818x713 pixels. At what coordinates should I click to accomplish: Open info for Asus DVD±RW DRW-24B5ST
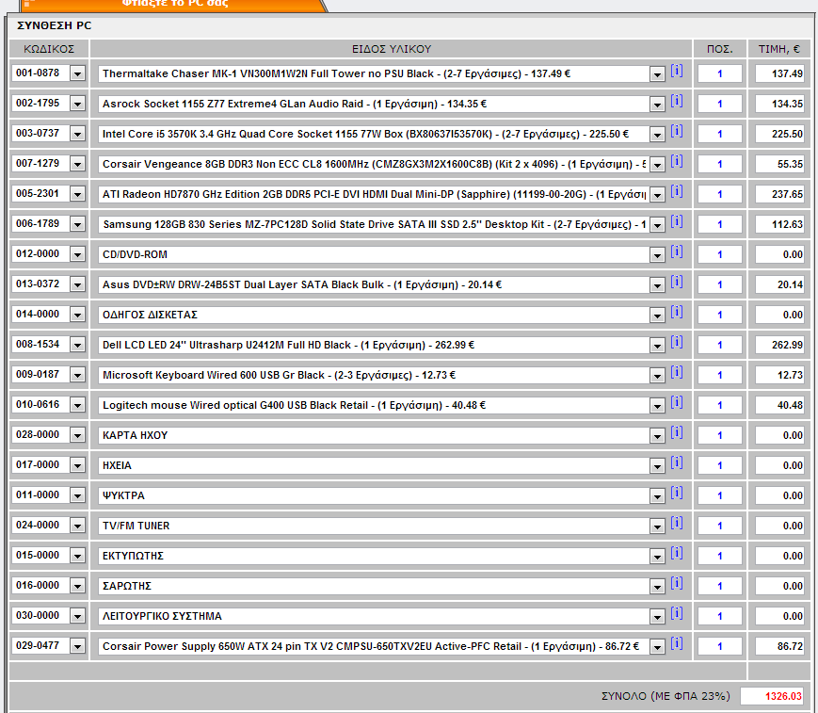pyautogui.click(x=677, y=282)
